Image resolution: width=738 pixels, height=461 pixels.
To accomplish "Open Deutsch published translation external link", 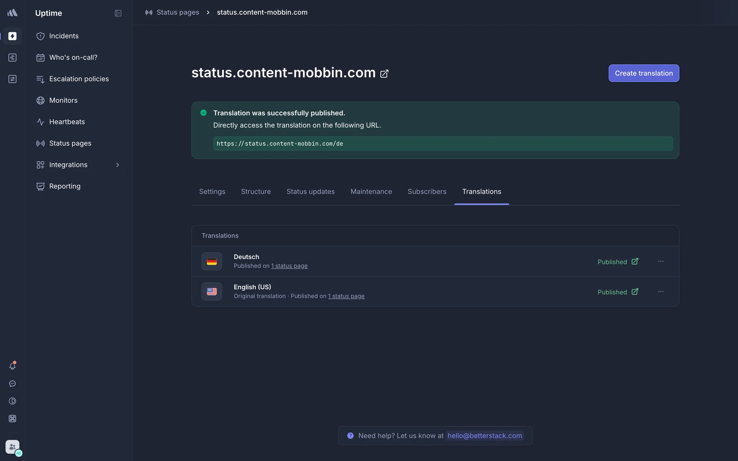I will pos(635,262).
